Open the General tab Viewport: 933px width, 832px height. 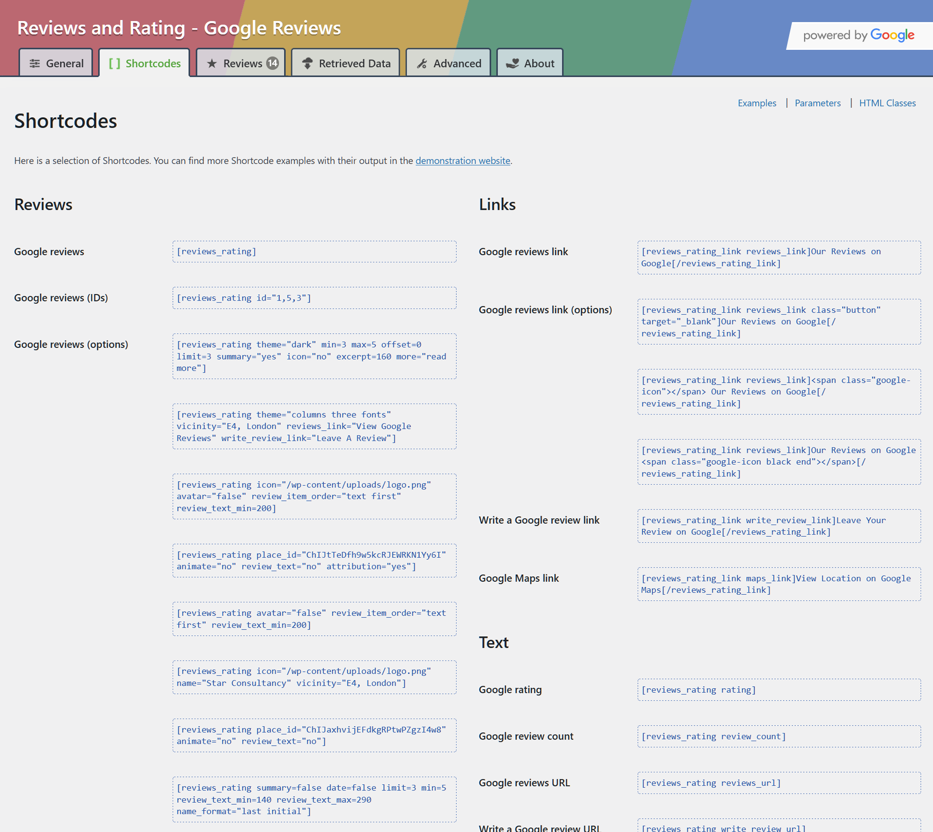[56, 63]
